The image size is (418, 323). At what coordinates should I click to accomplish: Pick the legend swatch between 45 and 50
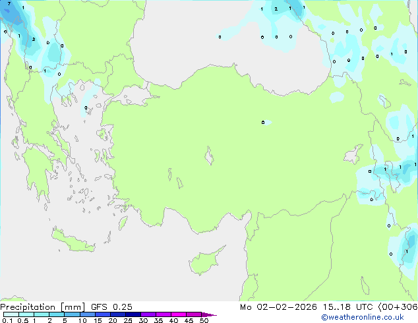pos(194,314)
